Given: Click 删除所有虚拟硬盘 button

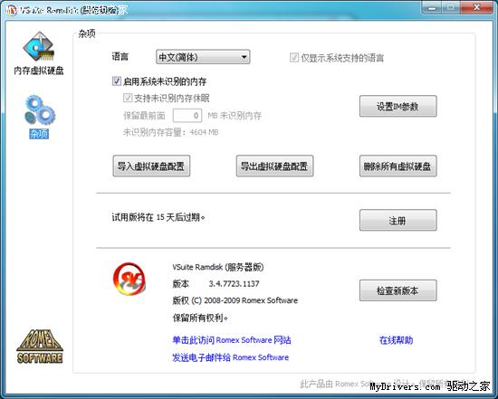Looking at the screenshot, I should pyautogui.click(x=398, y=166).
